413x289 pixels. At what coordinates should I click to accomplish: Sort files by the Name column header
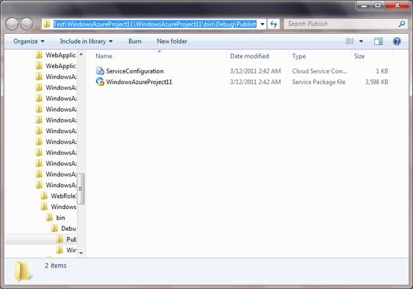pyautogui.click(x=104, y=56)
